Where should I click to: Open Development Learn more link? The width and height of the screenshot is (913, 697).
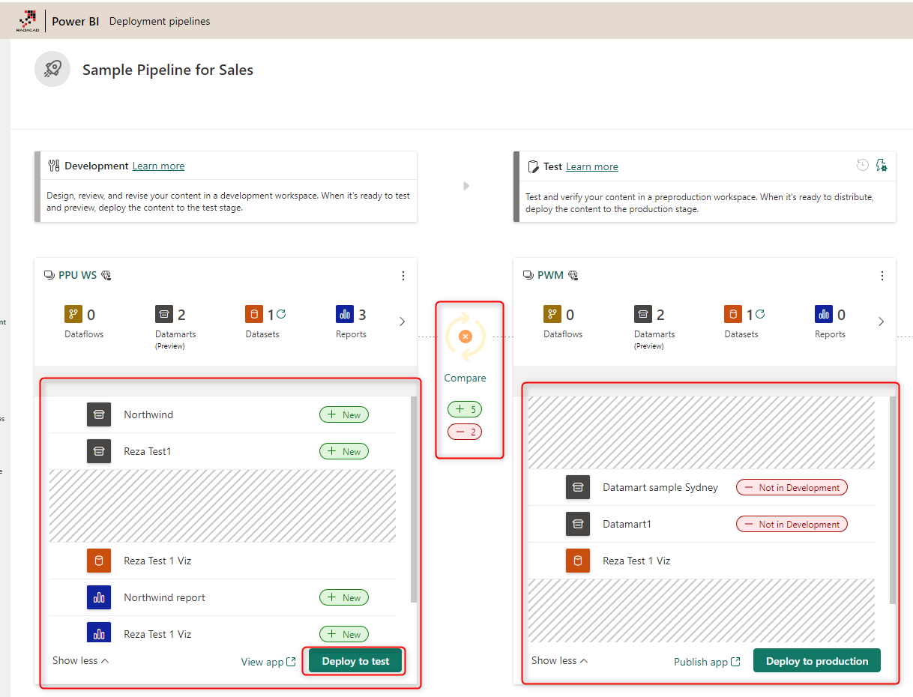coord(158,166)
